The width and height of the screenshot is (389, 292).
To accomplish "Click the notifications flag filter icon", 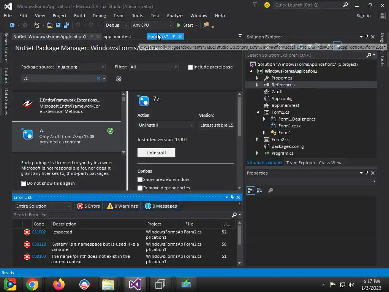I will pos(255,5).
